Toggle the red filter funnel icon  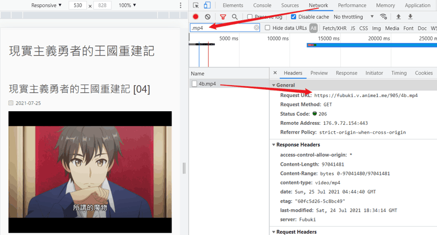click(223, 17)
